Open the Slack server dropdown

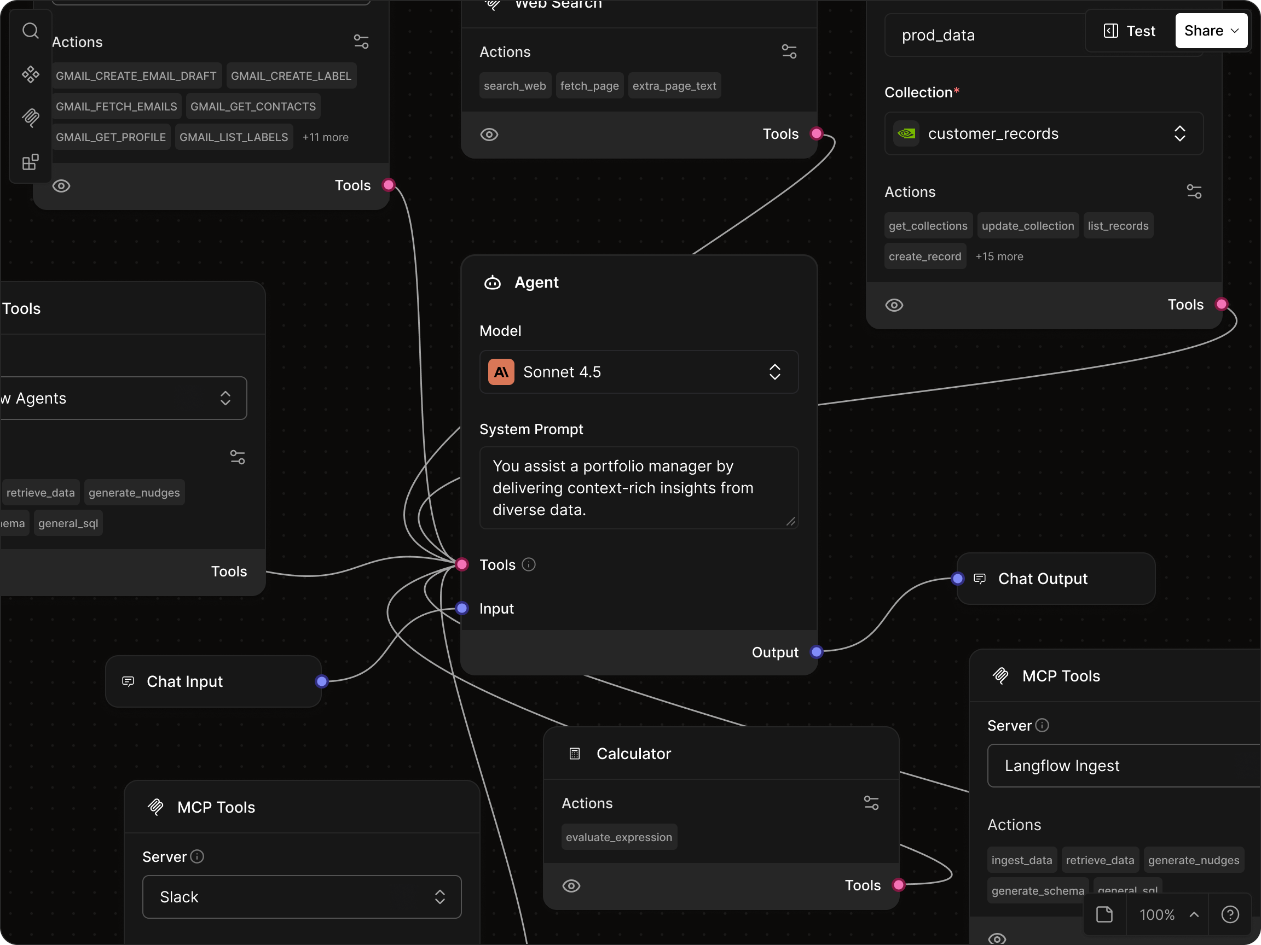click(x=302, y=896)
